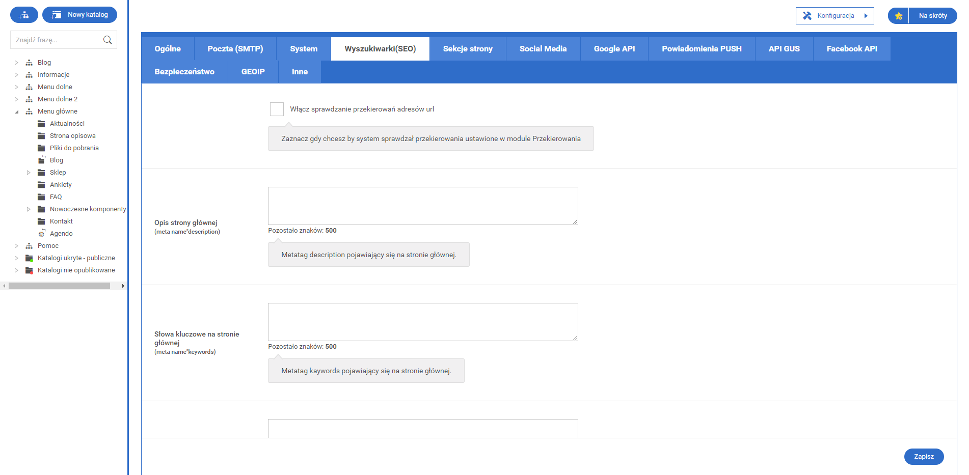Enable checking of URL redirects checkbox
969x475 pixels.
277,109
